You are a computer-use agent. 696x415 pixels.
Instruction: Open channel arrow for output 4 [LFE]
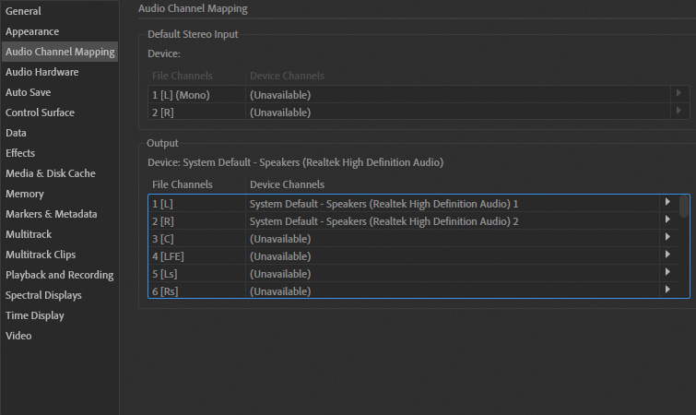point(667,255)
